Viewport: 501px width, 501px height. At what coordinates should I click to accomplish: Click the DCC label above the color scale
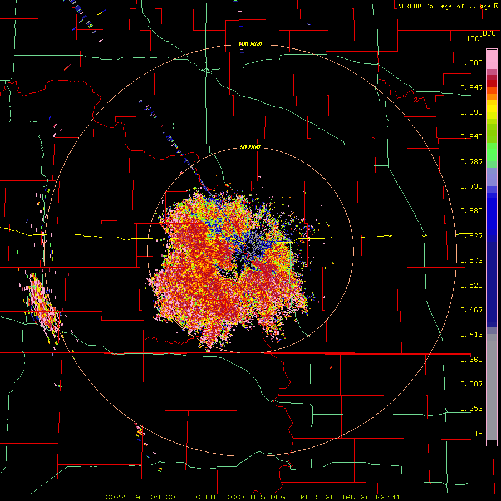(x=489, y=33)
